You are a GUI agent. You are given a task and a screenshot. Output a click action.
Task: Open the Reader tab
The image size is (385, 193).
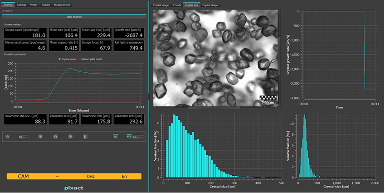coord(46,5)
